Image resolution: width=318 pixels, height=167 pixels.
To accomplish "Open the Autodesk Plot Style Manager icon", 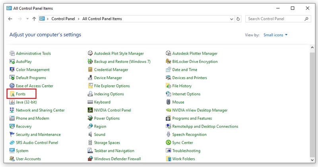I will 90,53.
